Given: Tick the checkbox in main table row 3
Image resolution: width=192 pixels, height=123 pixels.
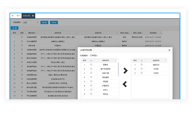Looking at the screenshot, I should [x=22, y=45].
